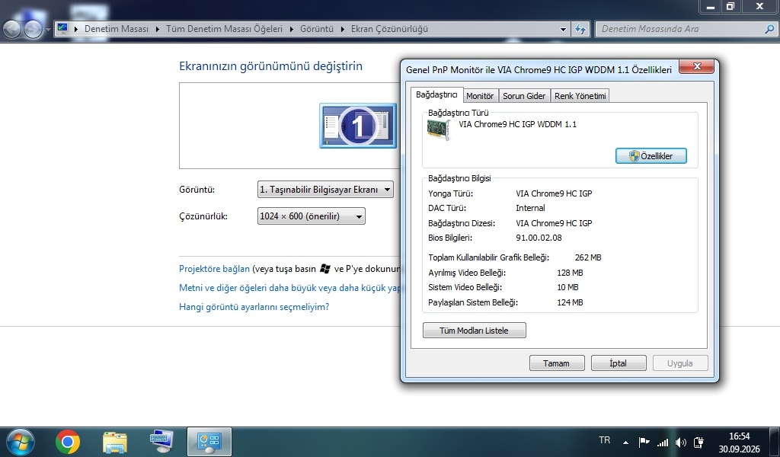The height and width of the screenshot is (457, 780).
Task: Click Görüntü in the breadcrumb
Action: [x=317, y=29]
